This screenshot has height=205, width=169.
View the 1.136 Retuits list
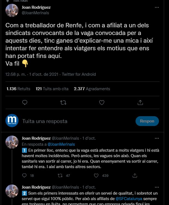[18, 89]
